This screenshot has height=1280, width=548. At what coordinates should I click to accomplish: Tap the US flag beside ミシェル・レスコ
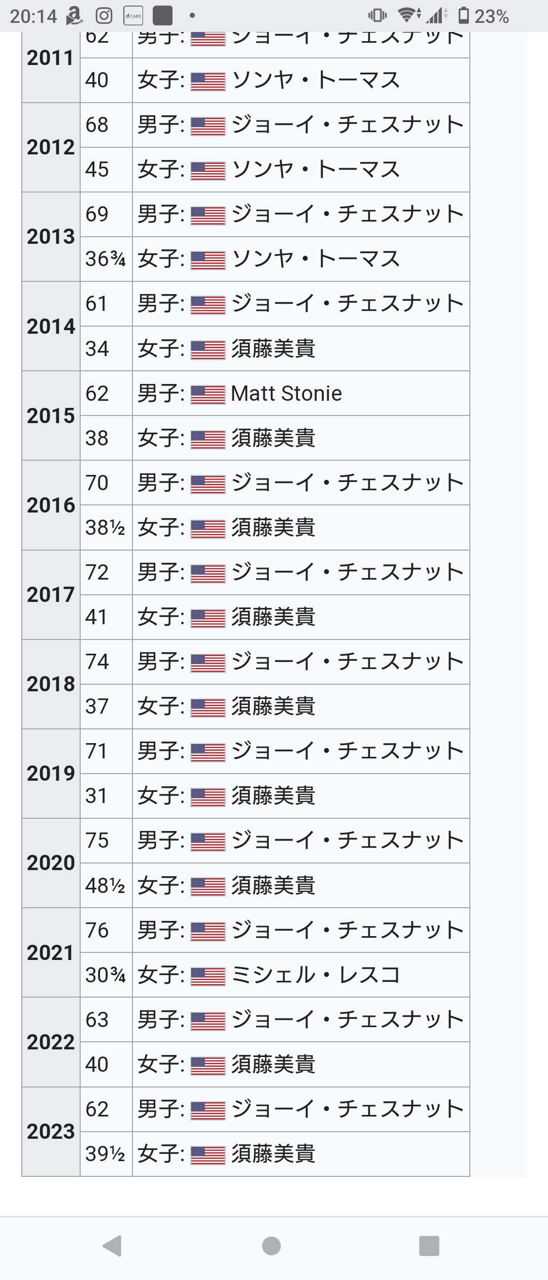[208, 976]
